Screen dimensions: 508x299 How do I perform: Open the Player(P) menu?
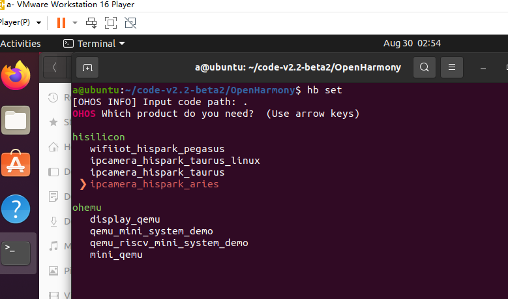pyautogui.click(x=20, y=22)
